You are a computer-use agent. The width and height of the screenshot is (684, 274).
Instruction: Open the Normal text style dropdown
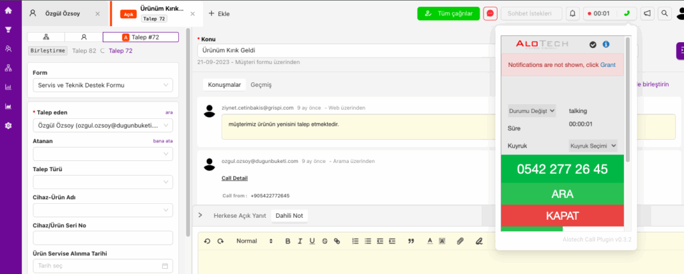(x=254, y=241)
